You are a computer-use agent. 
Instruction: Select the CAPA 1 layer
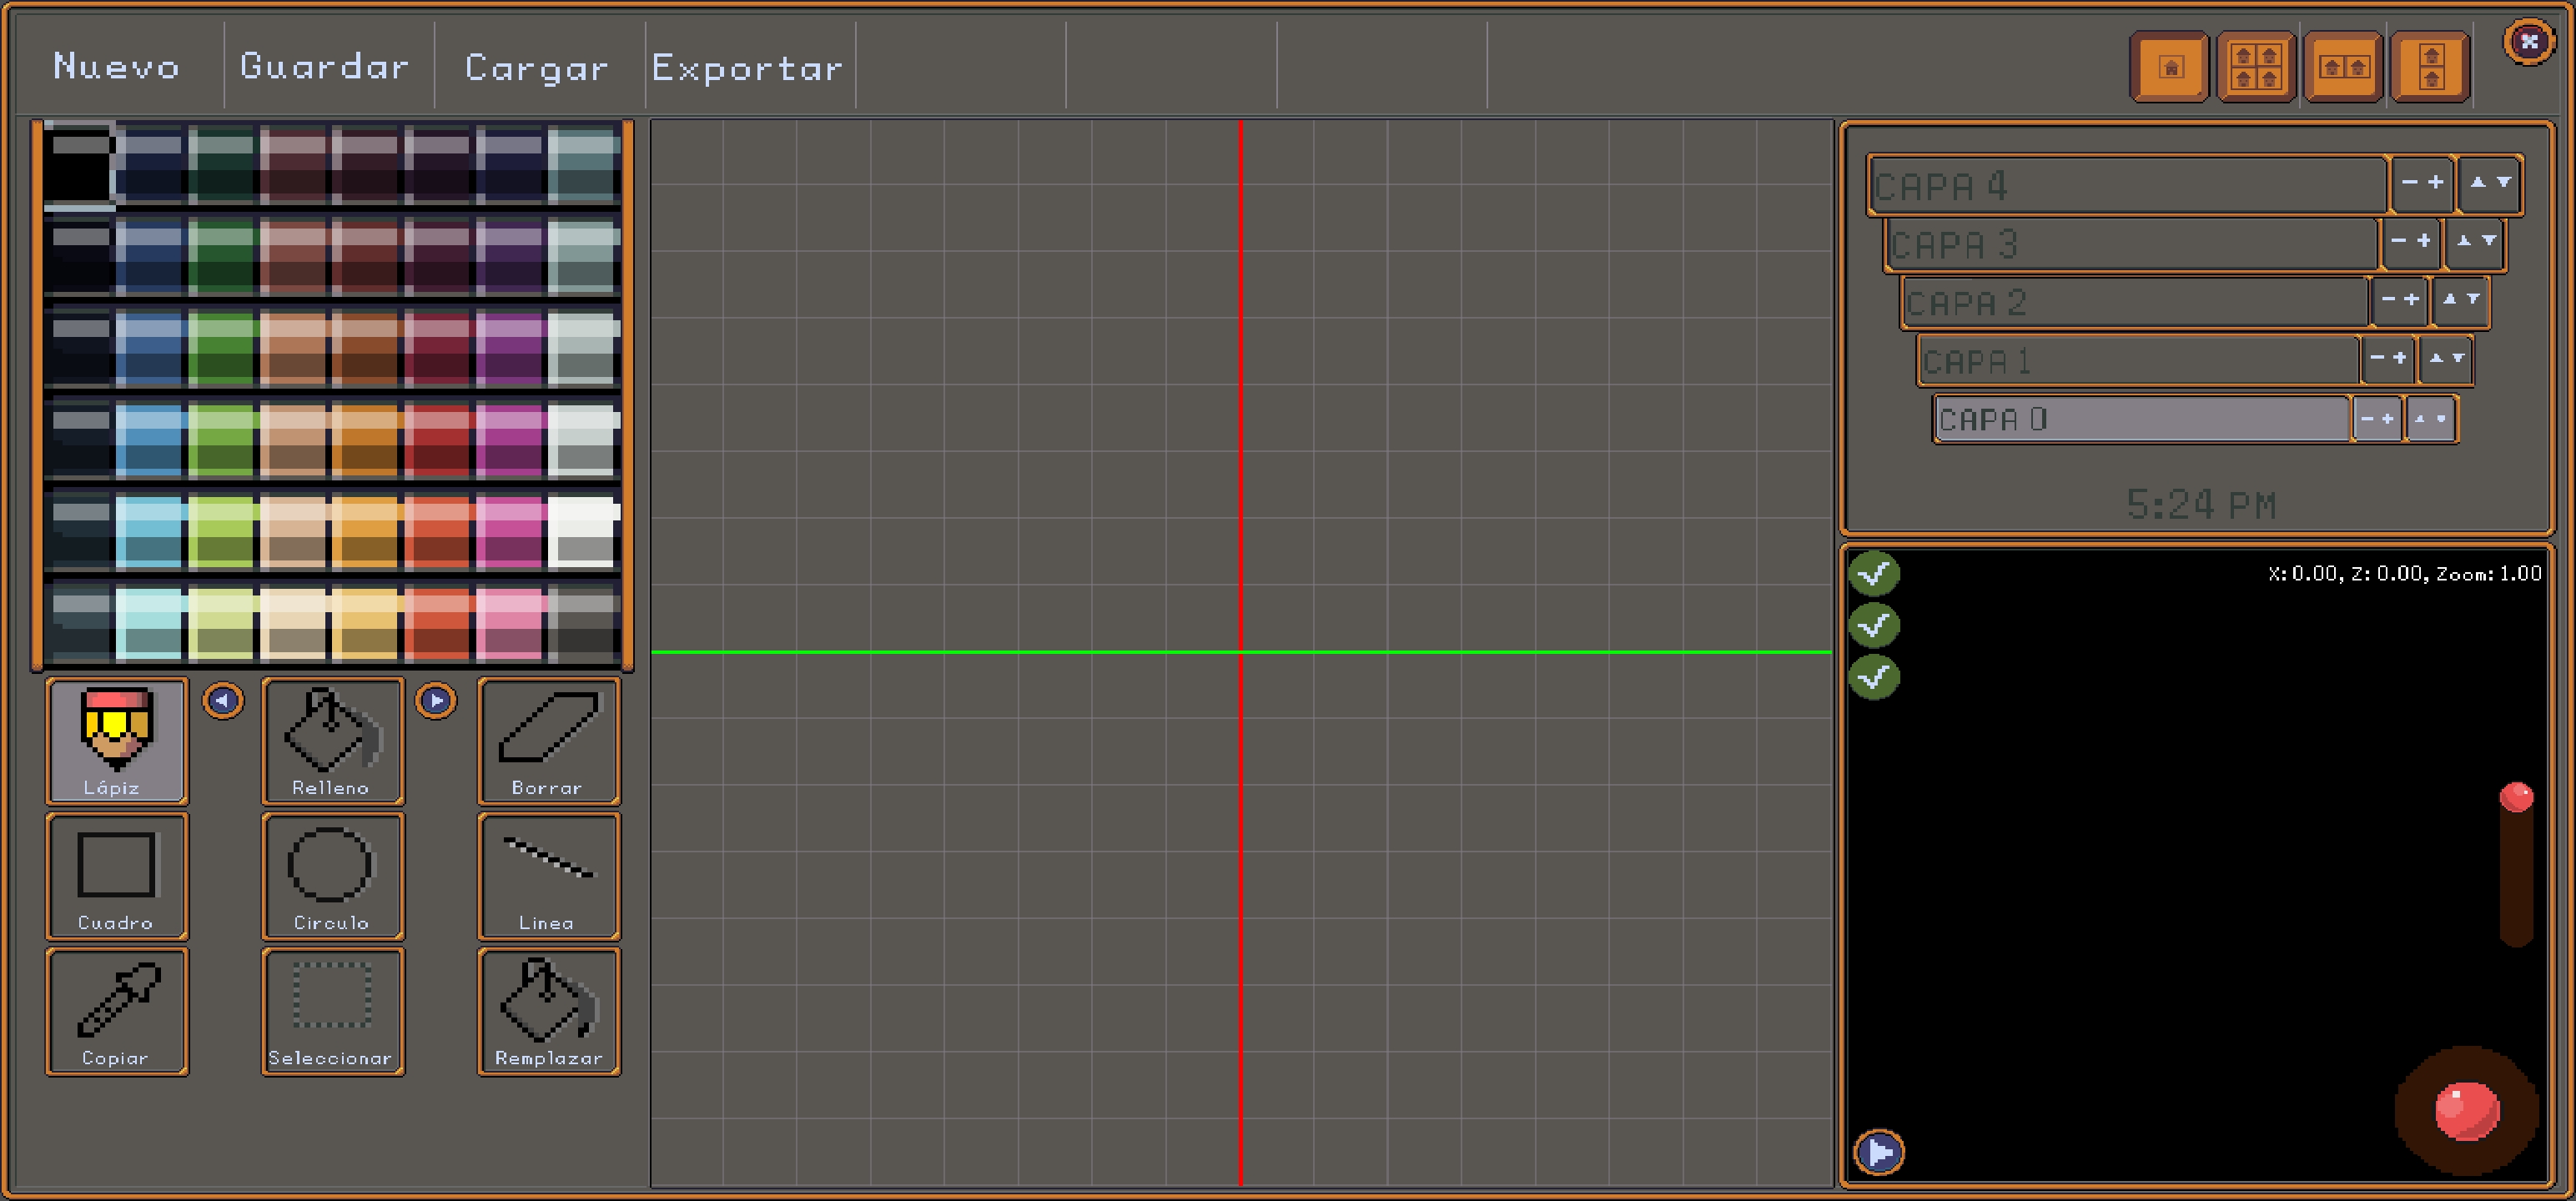point(2135,360)
